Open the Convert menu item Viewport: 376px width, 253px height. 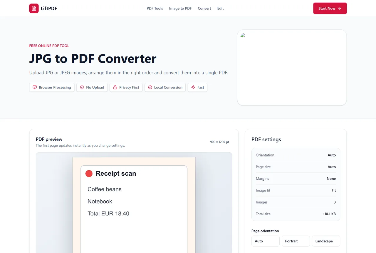204,9
